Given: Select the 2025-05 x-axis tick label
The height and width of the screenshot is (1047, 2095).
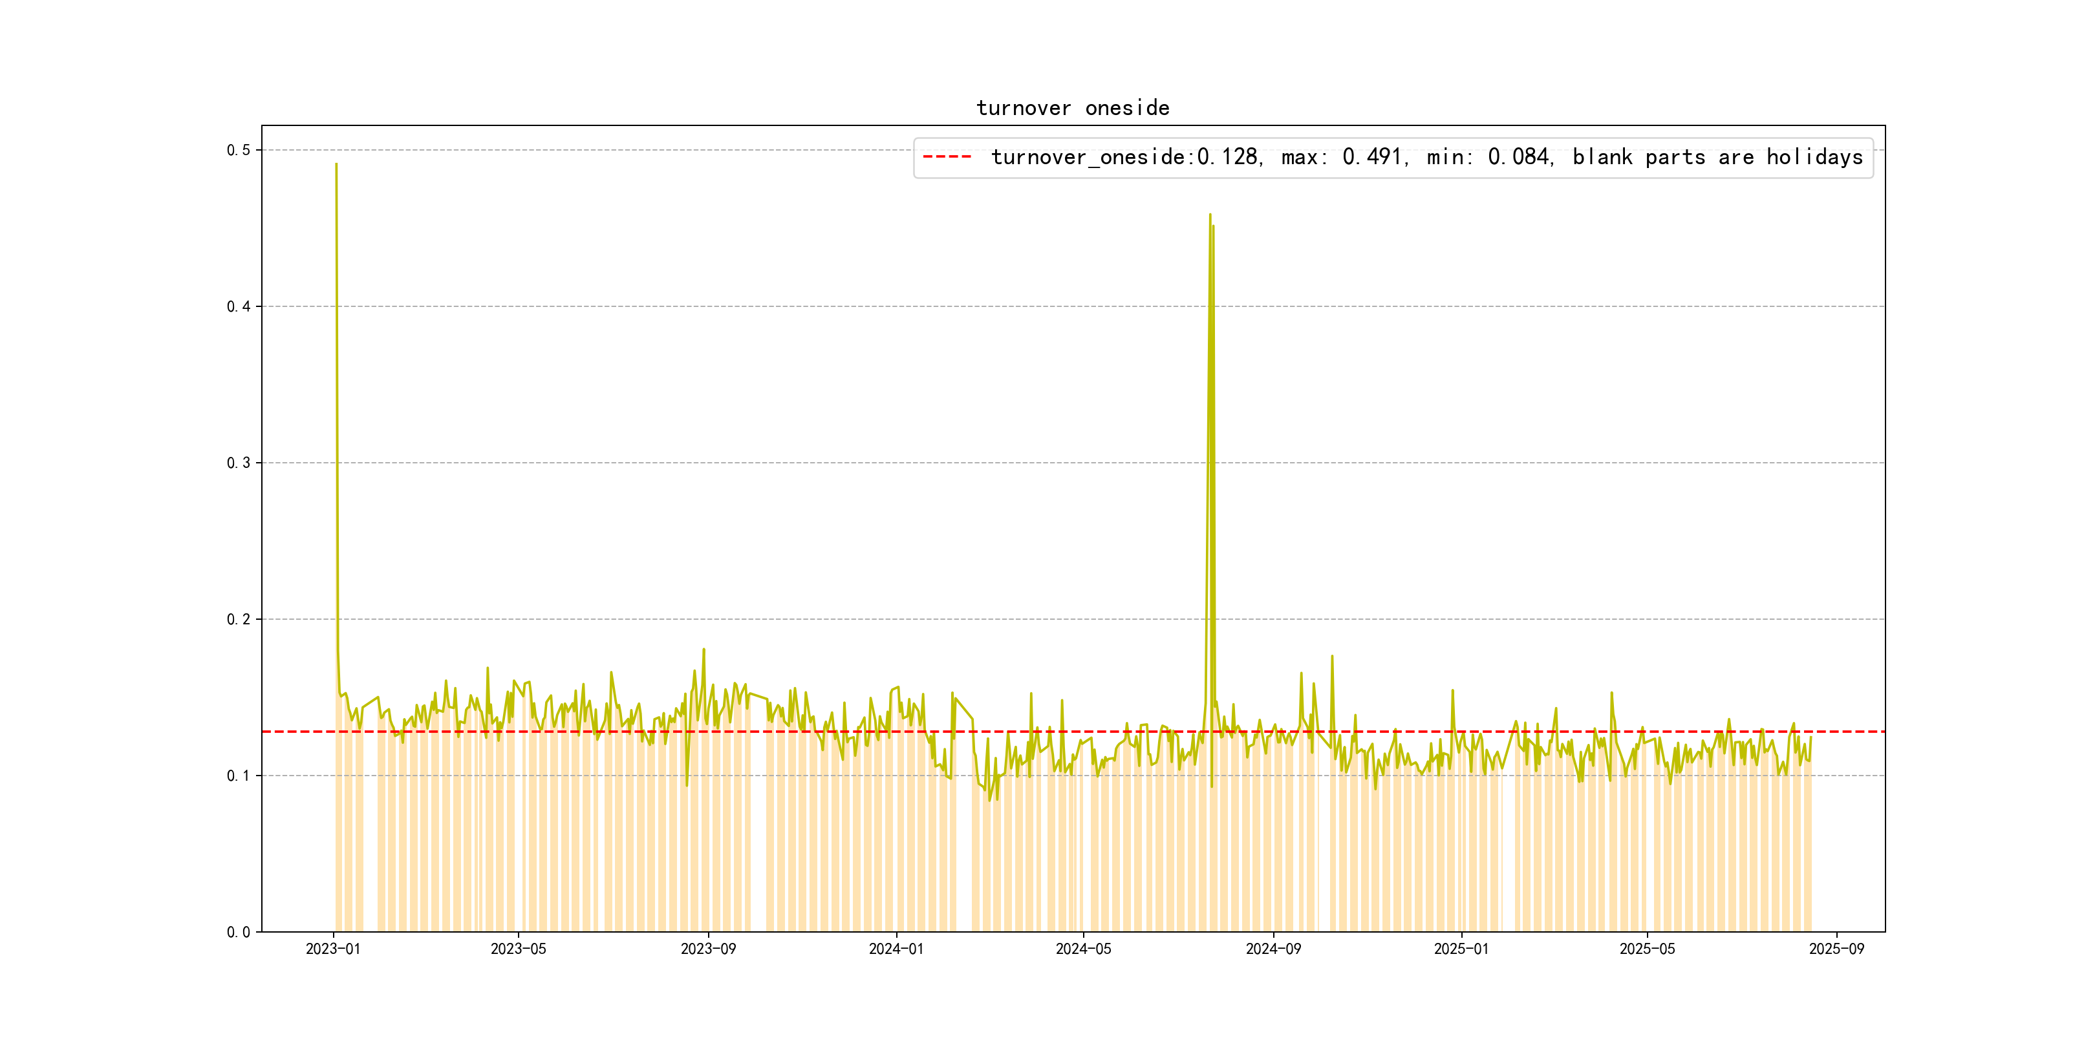Looking at the screenshot, I should [x=1646, y=949].
